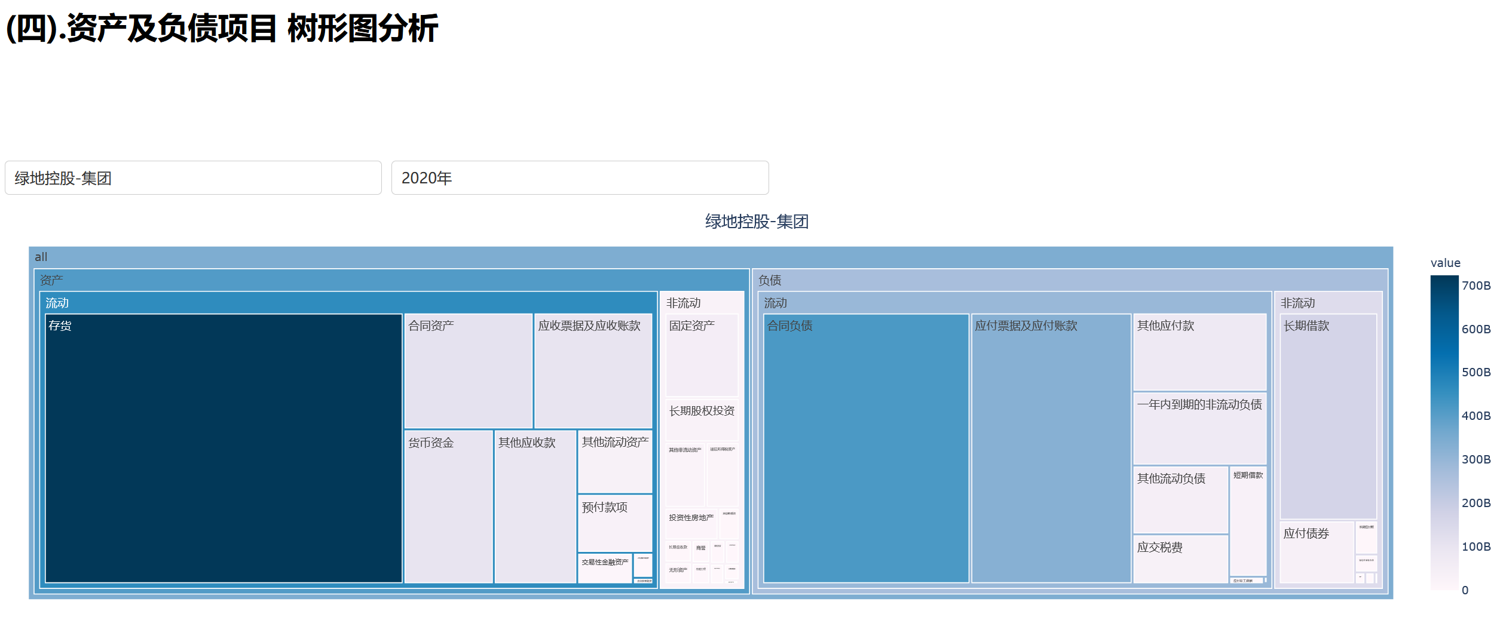Select the 递延所得税资产 block
This screenshot has height=617, width=1506.
point(723,475)
